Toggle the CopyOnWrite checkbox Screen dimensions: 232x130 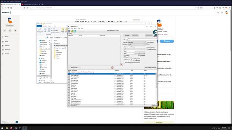124,57
